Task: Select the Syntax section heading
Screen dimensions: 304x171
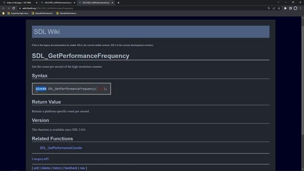Action: point(39,76)
